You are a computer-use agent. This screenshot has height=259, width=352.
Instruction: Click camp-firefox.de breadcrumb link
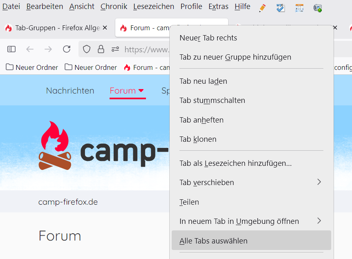click(68, 202)
